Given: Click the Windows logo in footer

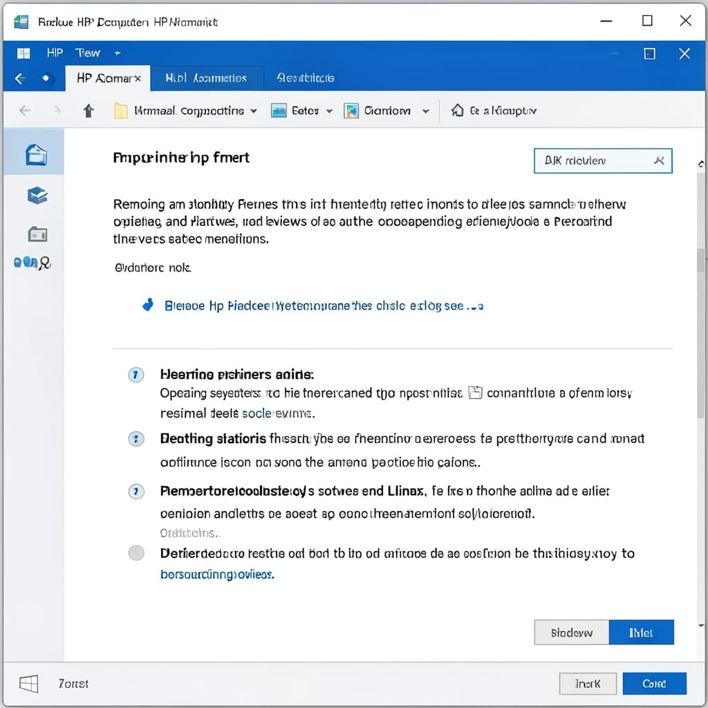Looking at the screenshot, I should click(x=28, y=684).
